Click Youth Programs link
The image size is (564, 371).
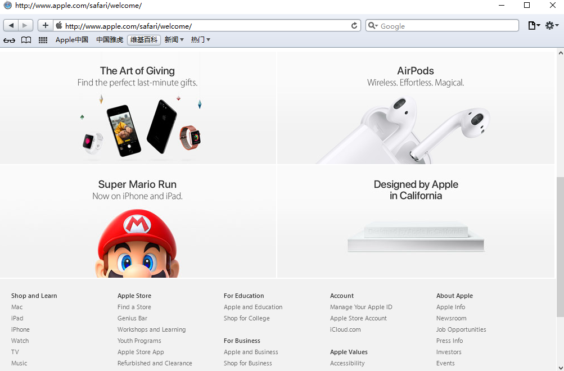[x=139, y=341]
